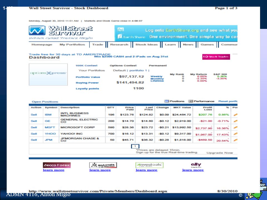The image size is (267, 200).
Task: Click Sell for YHOO position
Action: tap(34, 134)
